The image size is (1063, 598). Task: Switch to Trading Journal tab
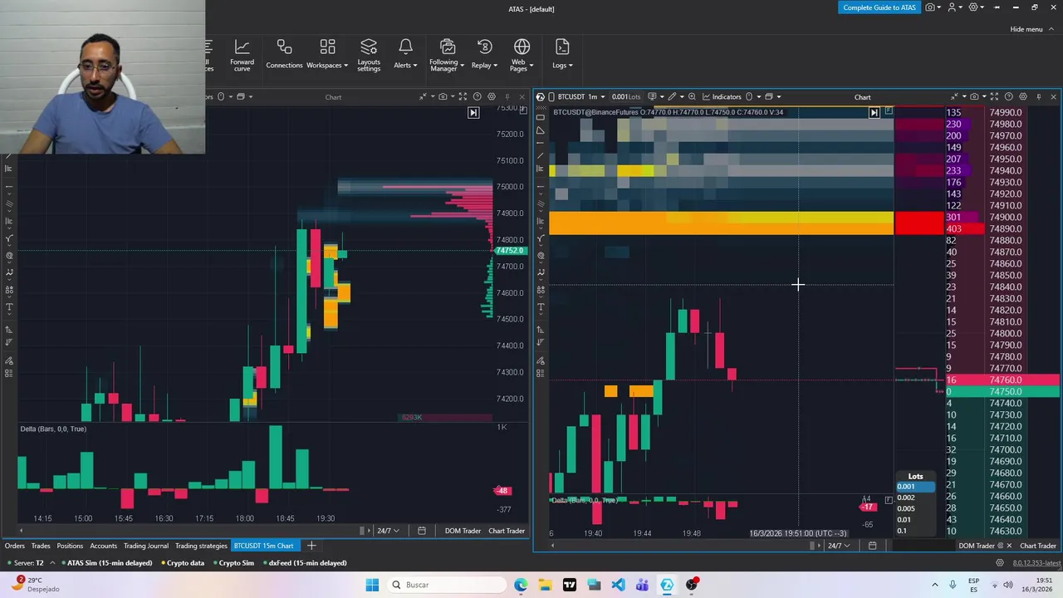click(x=146, y=546)
